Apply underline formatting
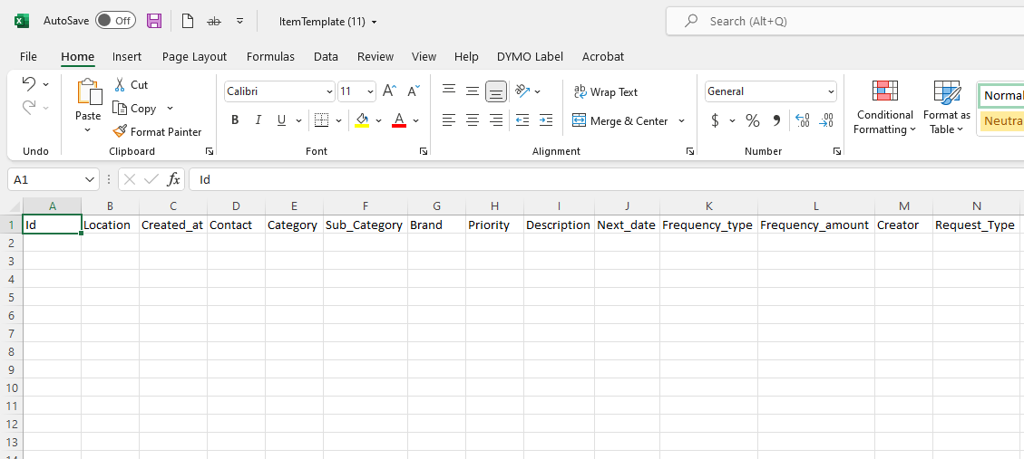 [x=281, y=120]
